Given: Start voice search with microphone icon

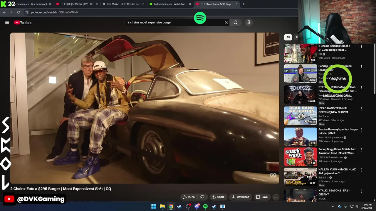Looking at the screenshot, I should (x=249, y=22).
